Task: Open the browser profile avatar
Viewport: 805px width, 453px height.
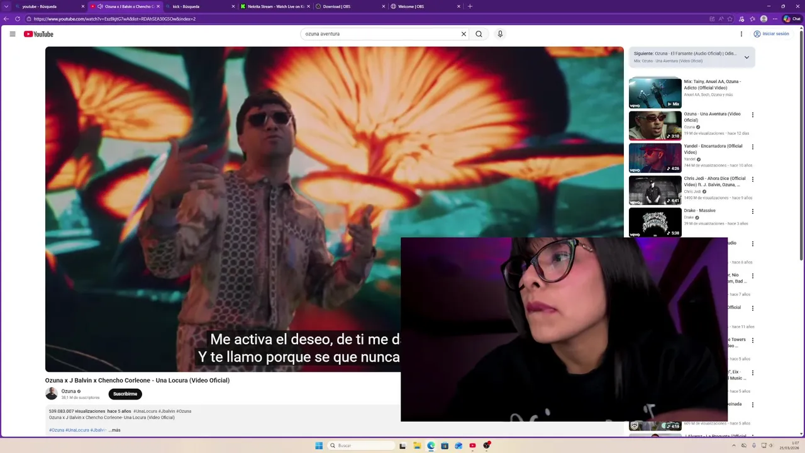Action: point(763,19)
